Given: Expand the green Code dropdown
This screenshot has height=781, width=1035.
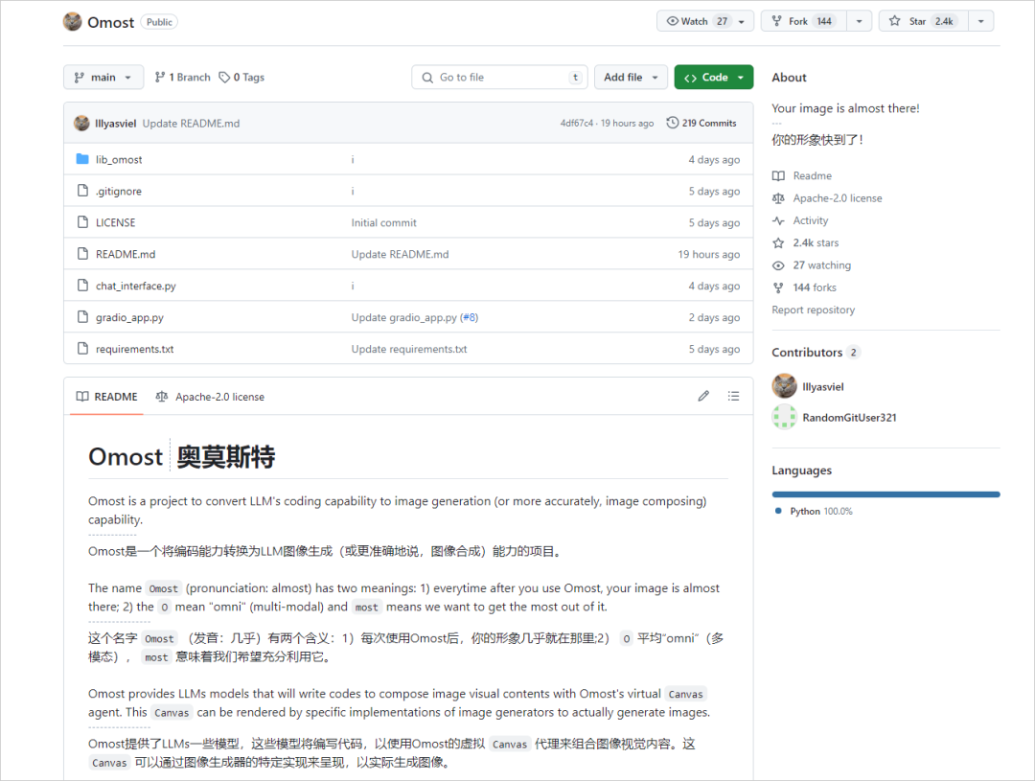Looking at the screenshot, I should (x=713, y=77).
